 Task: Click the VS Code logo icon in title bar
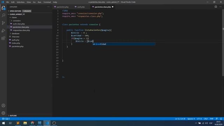point(2,2)
